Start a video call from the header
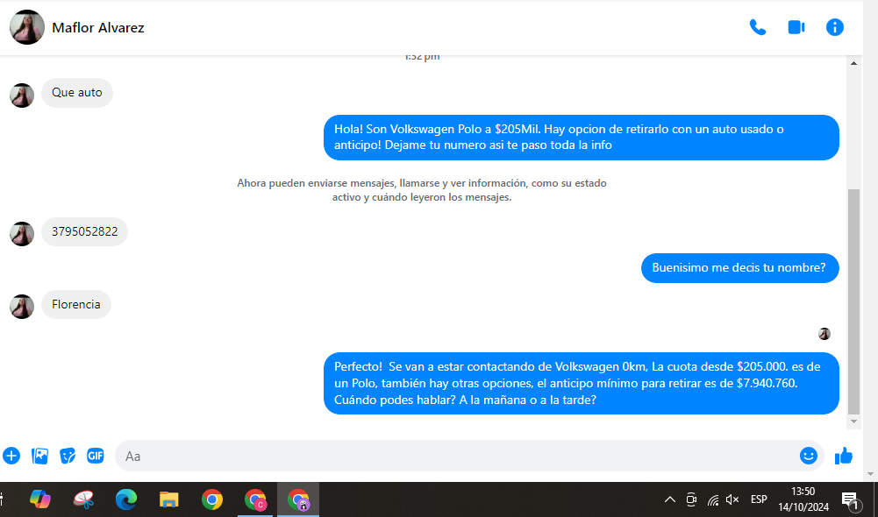Viewport: 878px width, 517px height. click(x=796, y=27)
